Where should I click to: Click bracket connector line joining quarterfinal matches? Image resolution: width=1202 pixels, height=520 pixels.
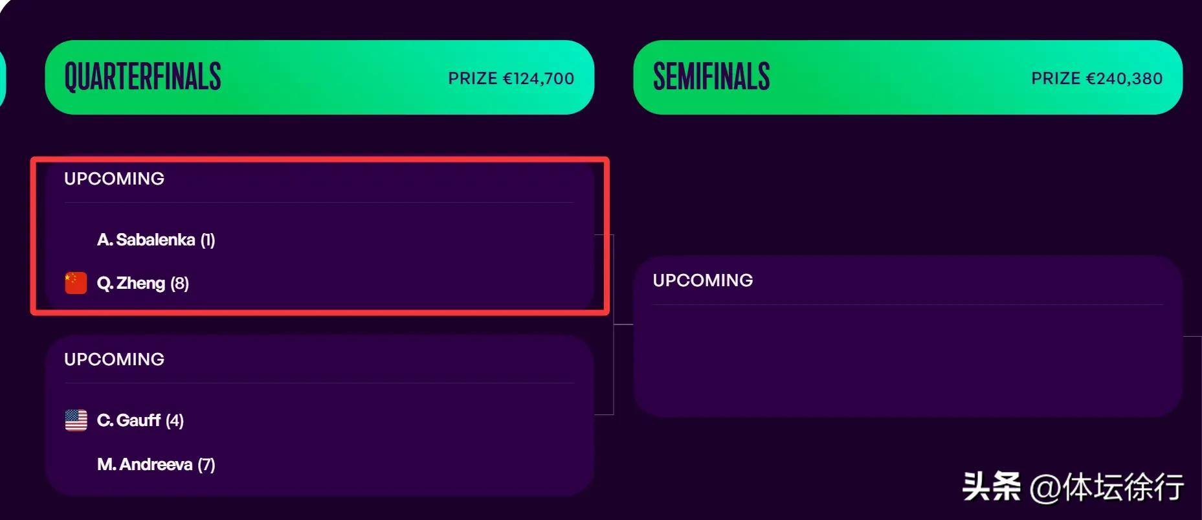click(x=612, y=324)
